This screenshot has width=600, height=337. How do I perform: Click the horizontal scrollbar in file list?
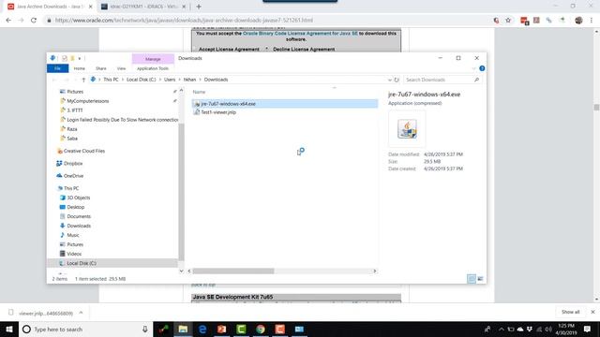click(233, 271)
